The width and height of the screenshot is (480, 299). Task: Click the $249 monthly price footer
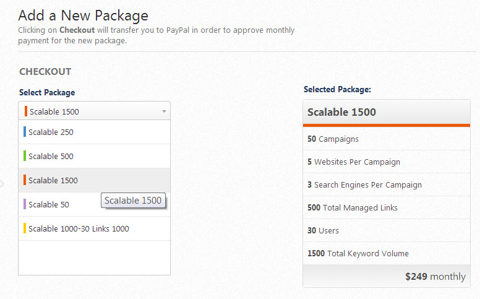coord(435,277)
